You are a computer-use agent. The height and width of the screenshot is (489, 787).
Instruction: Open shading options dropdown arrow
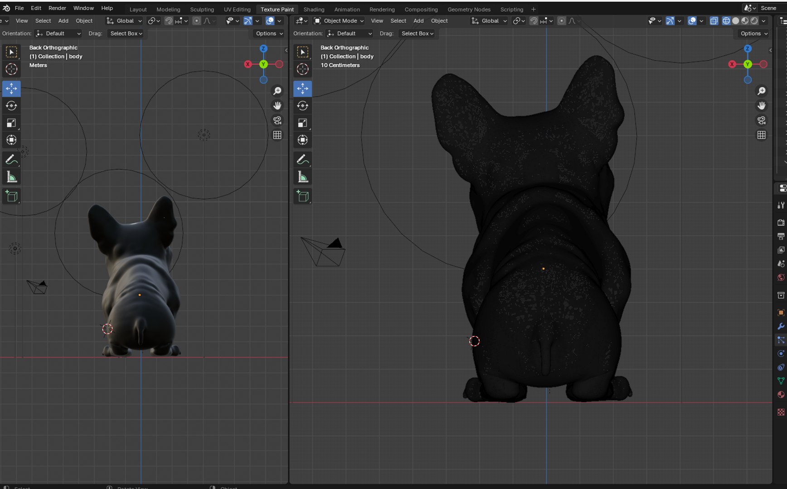[x=764, y=21]
